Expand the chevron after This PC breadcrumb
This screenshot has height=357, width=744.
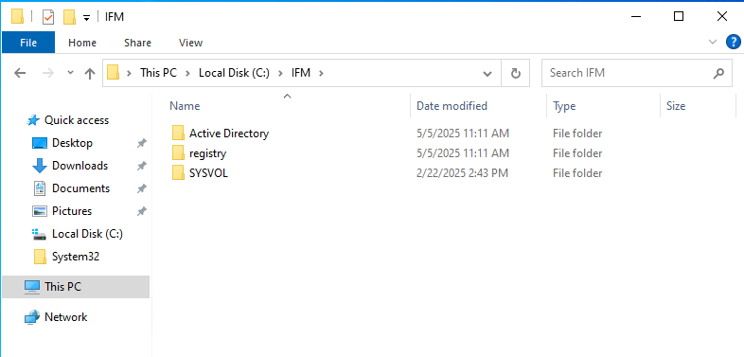187,73
